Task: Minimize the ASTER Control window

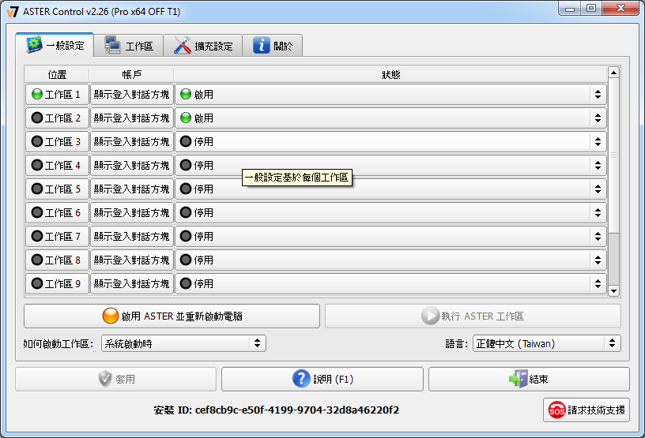Action: (570, 9)
